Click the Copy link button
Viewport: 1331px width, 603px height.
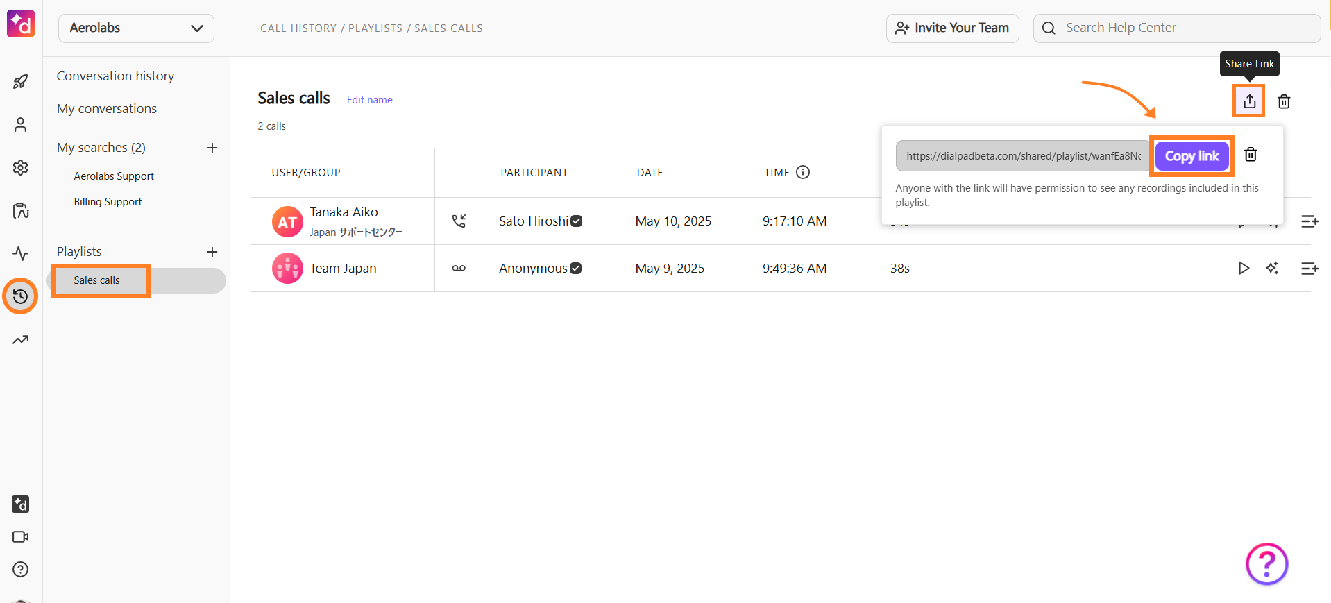click(x=1192, y=156)
